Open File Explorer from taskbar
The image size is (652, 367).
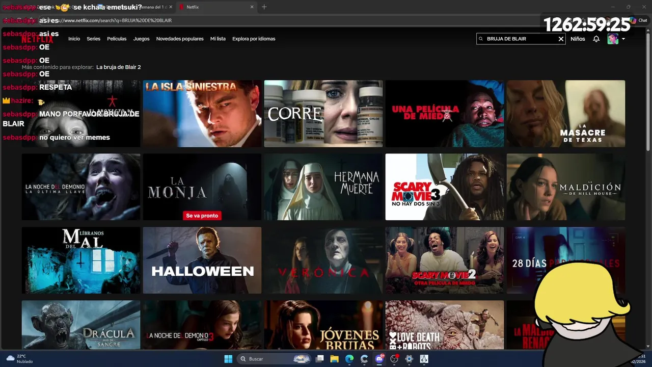pyautogui.click(x=334, y=359)
